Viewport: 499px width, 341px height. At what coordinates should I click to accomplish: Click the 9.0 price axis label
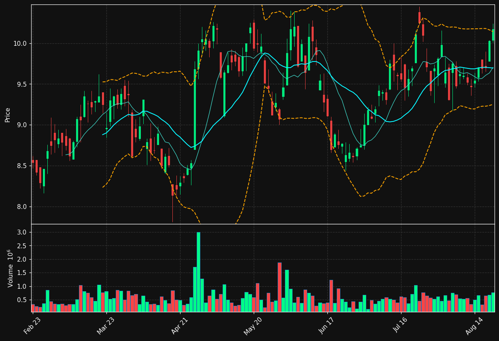(22, 125)
